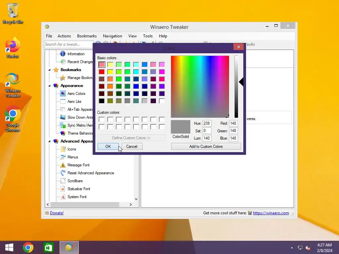Open the Winaero Tweaker desktop shortcut
Viewport: 339px width, 254px height.
(13, 85)
